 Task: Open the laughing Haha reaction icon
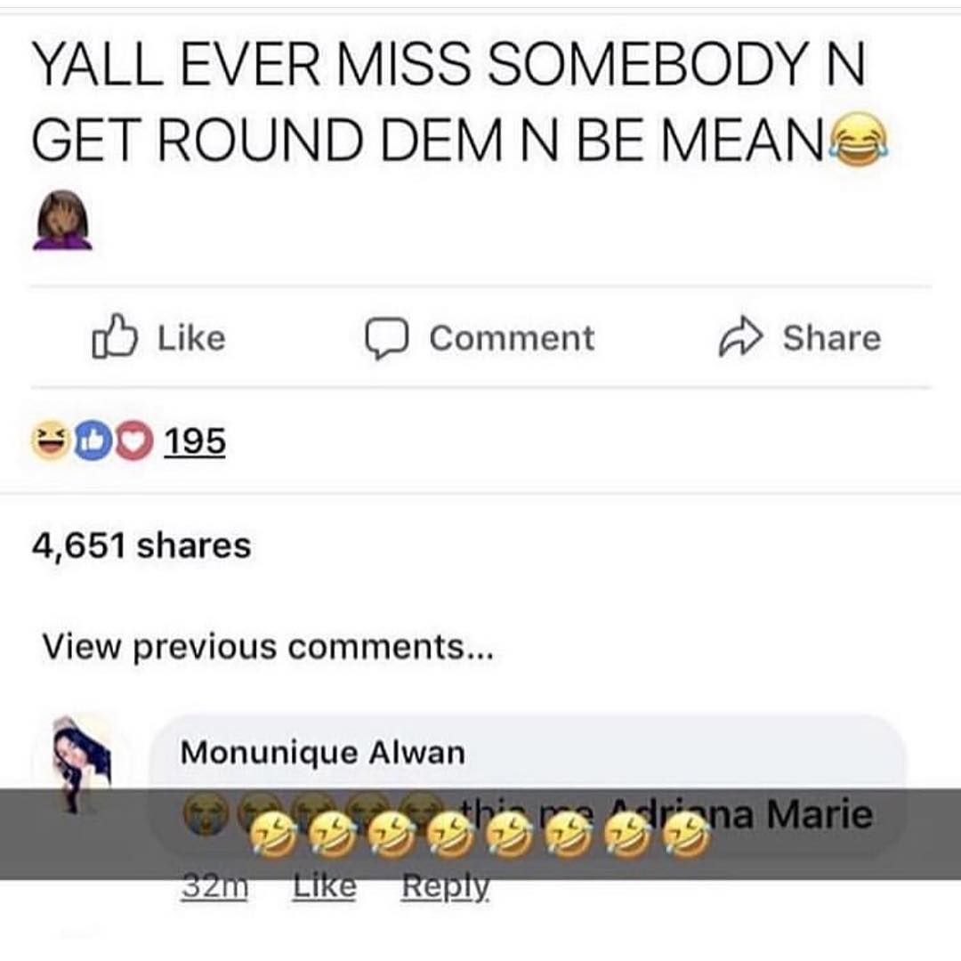51,440
